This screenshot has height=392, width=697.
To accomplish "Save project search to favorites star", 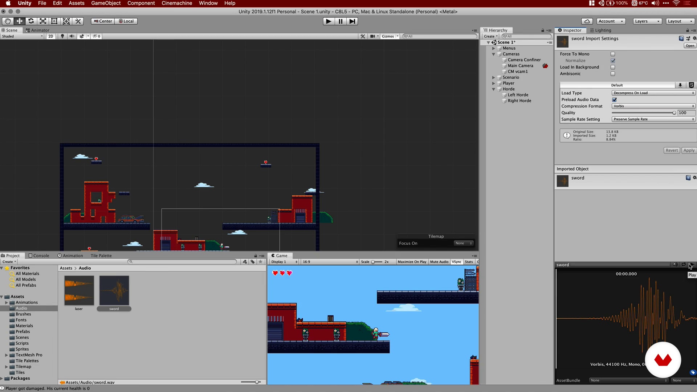I will pyautogui.click(x=261, y=262).
